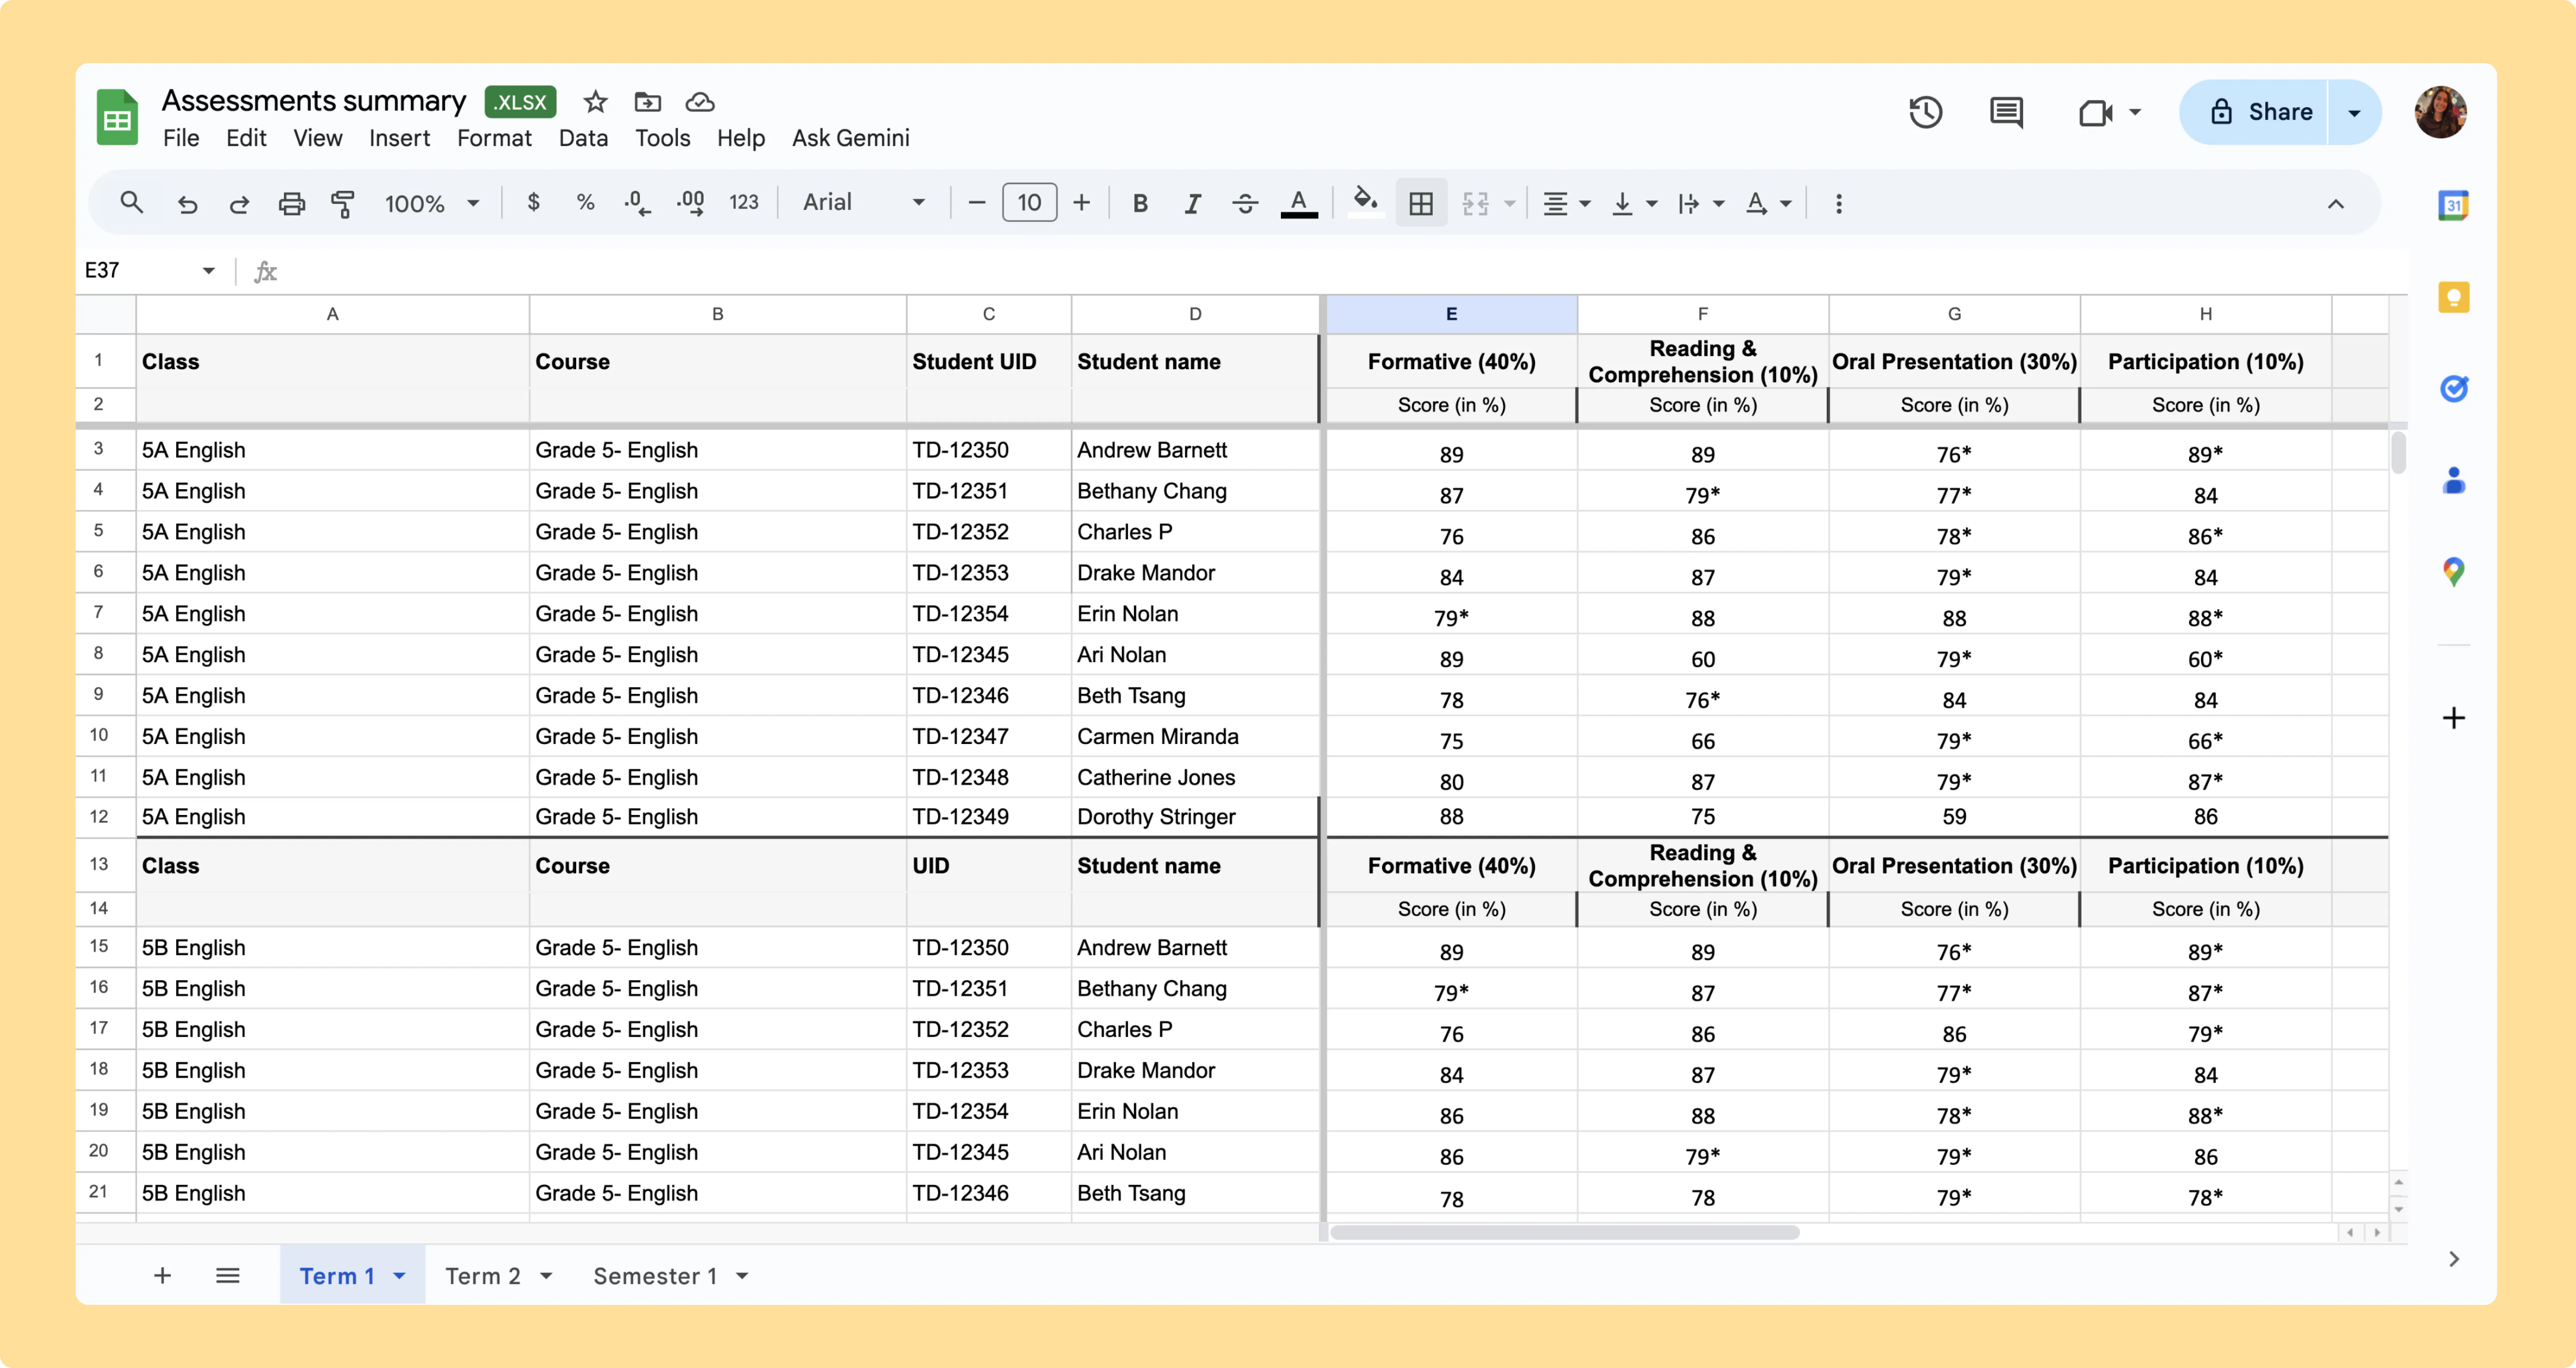Click the font size input field
The image size is (2576, 1368).
point(1029,203)
